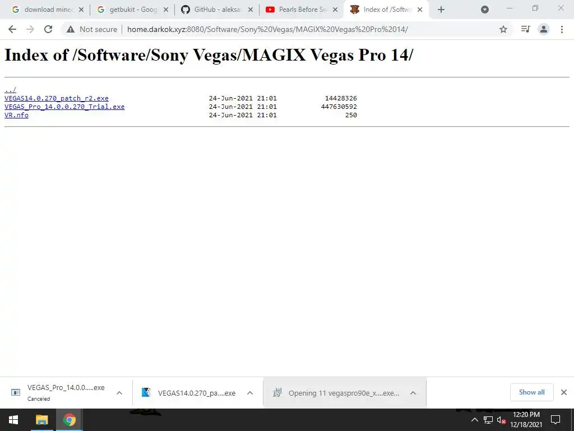Click the VR.nfo size value 250

(351, 115)
